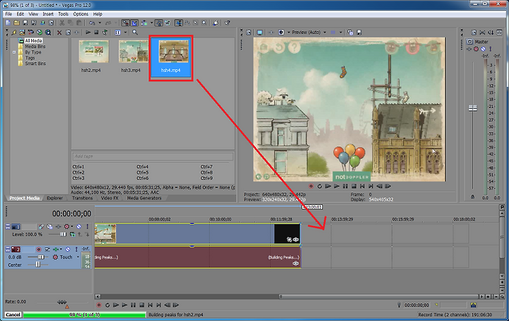Toggle Enable Snapping button in toolbar
The width and height of the screenshot is (509, 321).
[x=126, y=23]
